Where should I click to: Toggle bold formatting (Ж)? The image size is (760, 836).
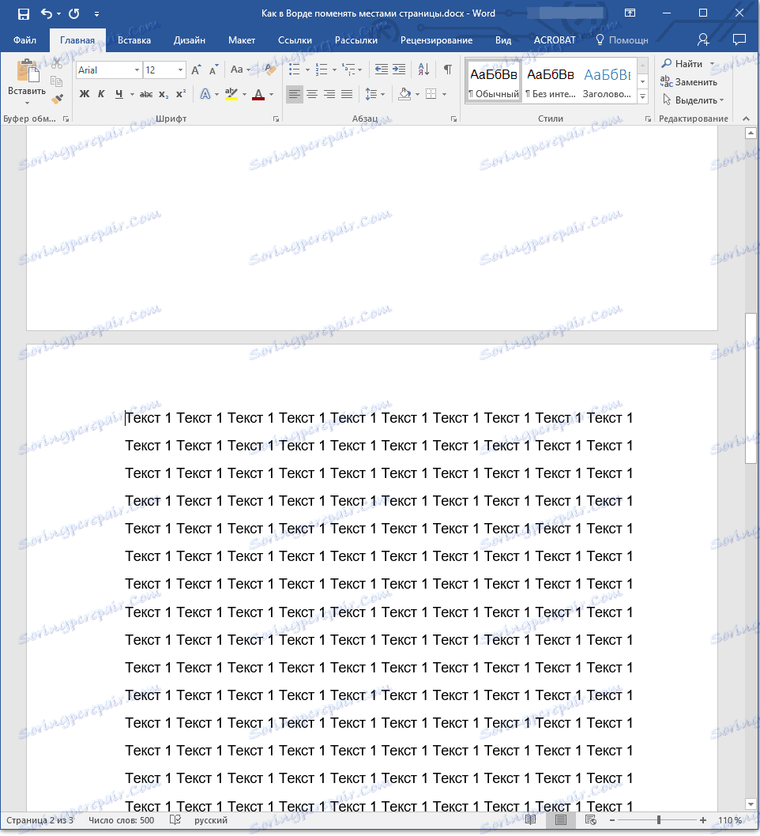(x=85, y=94)
